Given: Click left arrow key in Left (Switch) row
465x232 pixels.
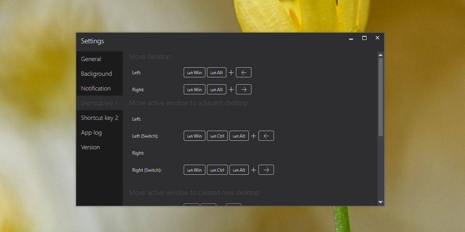Looking at the screenshot, I should tap(266, 136).
